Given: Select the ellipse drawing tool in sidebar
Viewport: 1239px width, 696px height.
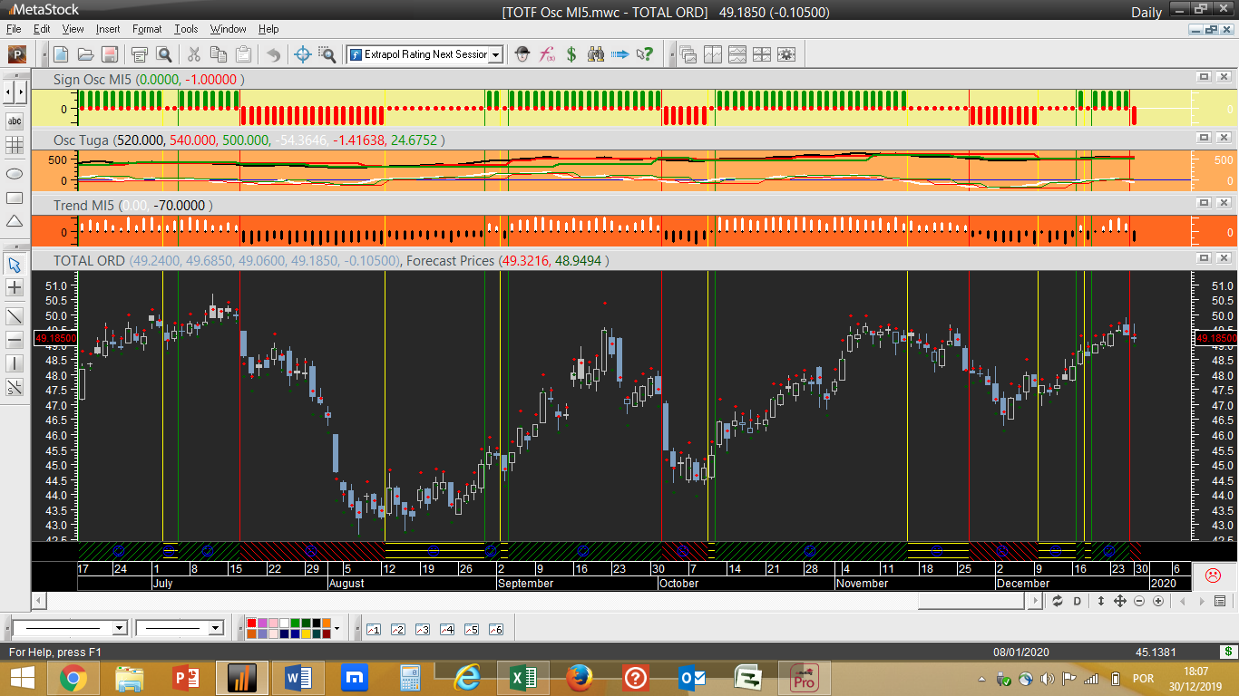Looking at the screenshot, I should [15, 172].
